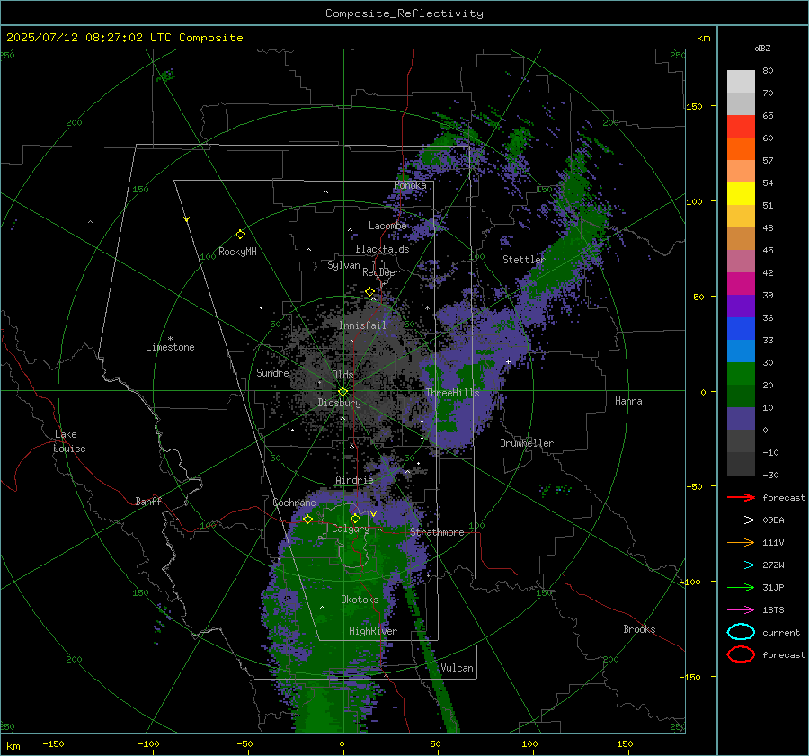The width and height of the screenshot is (809, 756).
Task: Click the Banff city label
Action: 148,501
